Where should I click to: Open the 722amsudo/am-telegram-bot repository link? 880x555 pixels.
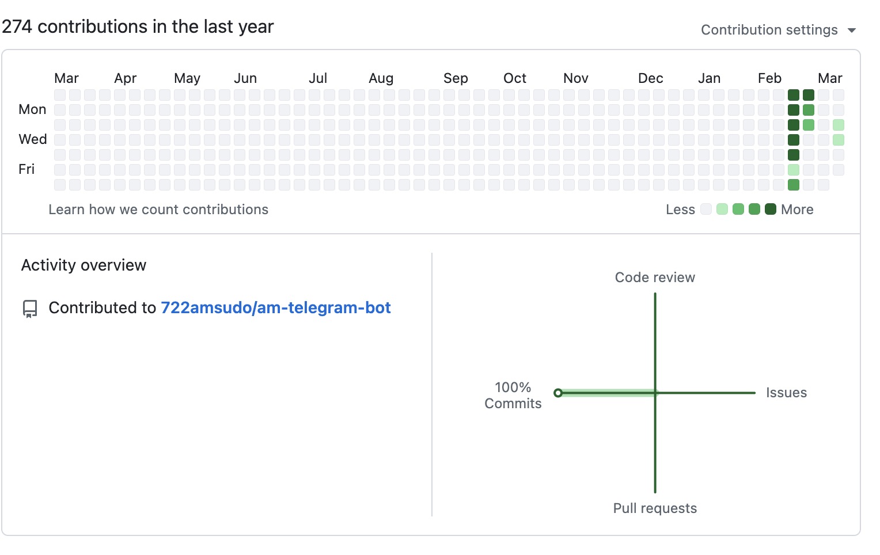pos(275,308)
